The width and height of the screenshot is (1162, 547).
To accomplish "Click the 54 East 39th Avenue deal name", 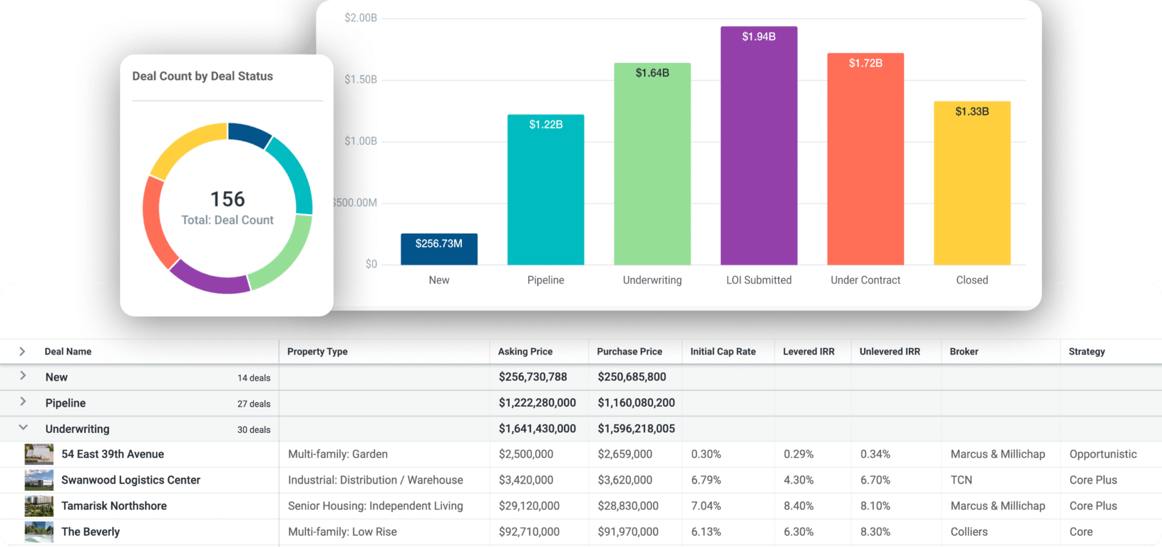I will (112, 454).
